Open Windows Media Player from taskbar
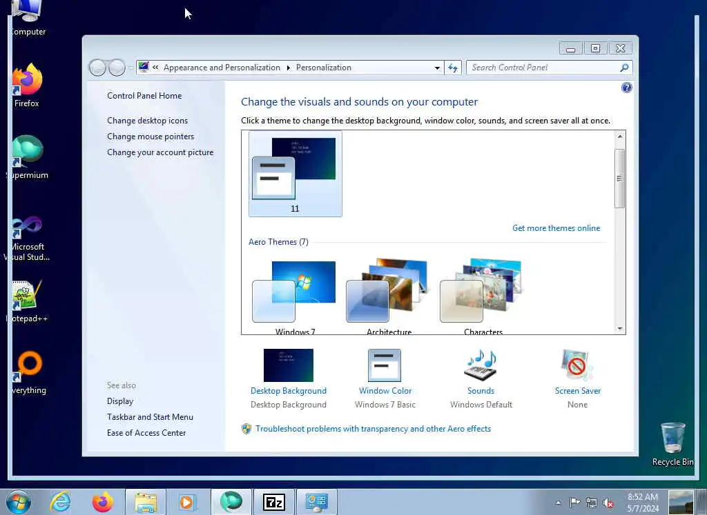 point(187,502)
